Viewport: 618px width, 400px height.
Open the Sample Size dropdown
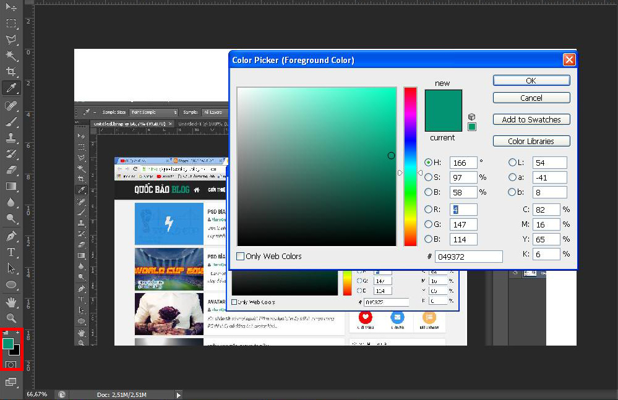[153, 112]
